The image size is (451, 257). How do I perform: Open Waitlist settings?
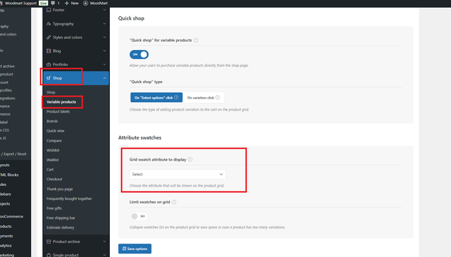tap(53, 160)
